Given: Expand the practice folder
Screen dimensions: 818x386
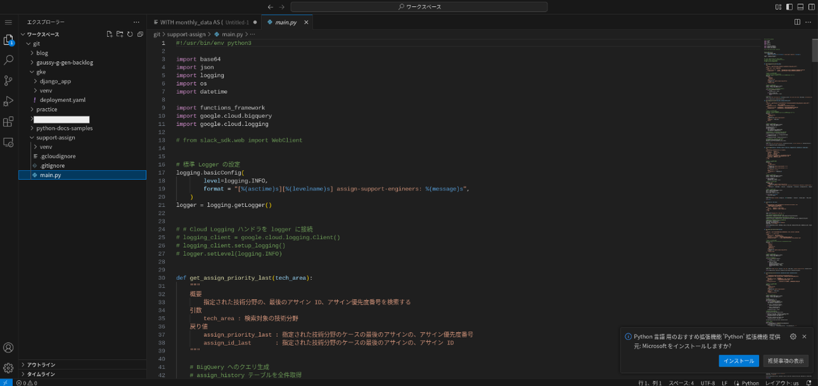Looking at the screenshot, I should pyautogui.click(x=82, y=109).
